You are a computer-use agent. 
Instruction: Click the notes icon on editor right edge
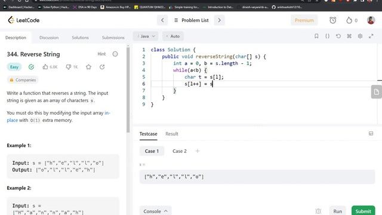(377, 92)
